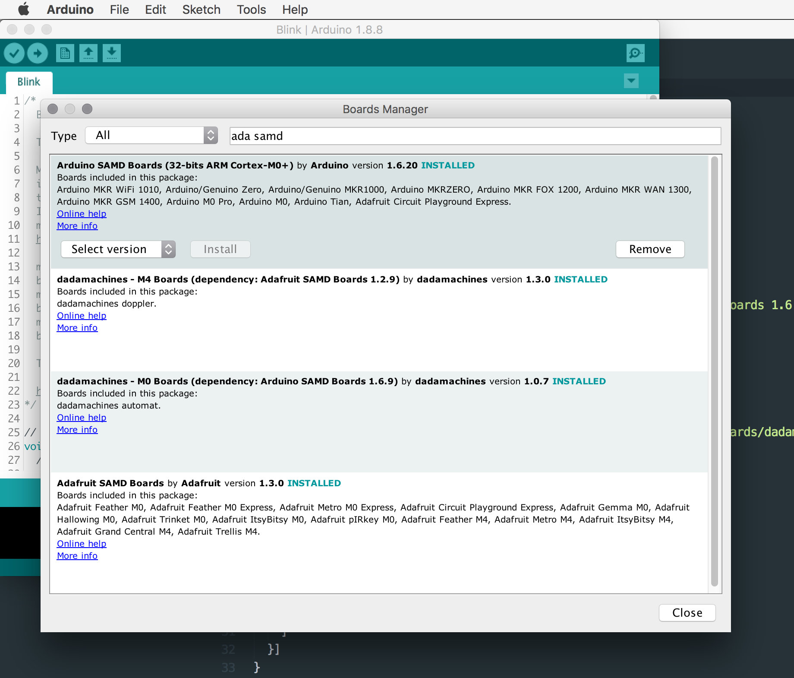Click the Save sketch down-arrow icon
The height and width of the screenshot is (678, 794).
click(x=112, y=53)
